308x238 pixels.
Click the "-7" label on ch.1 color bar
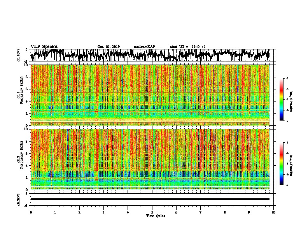coord(287,121)
